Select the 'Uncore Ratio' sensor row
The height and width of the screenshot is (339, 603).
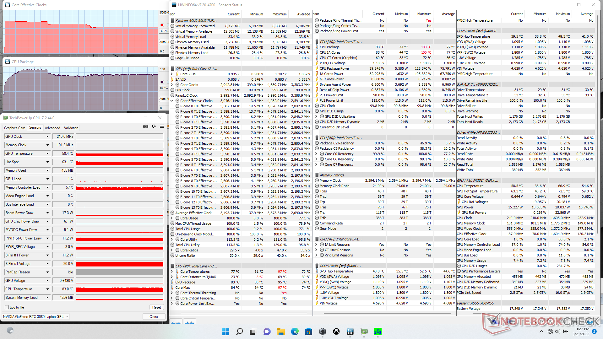241,256
